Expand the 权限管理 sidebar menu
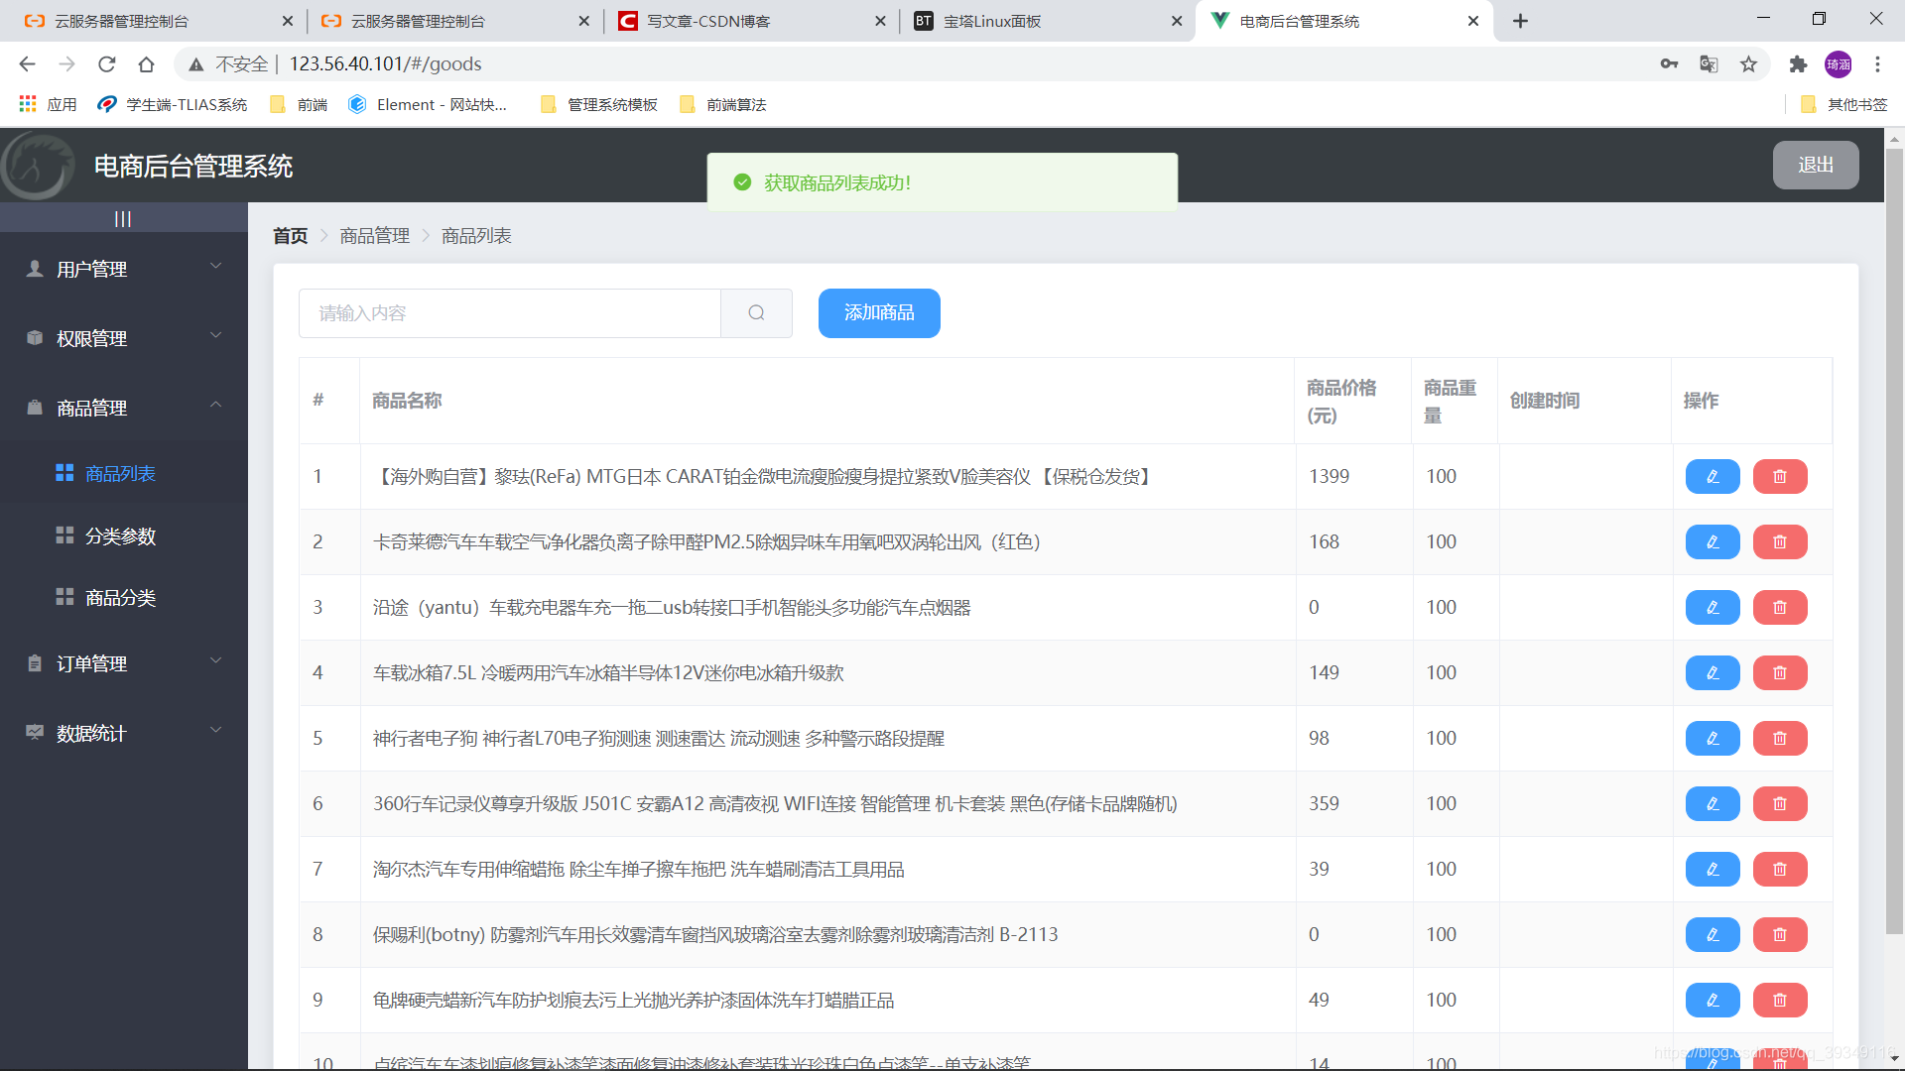The width and height of the screenshot is (1905, 1071). (124, 338)
